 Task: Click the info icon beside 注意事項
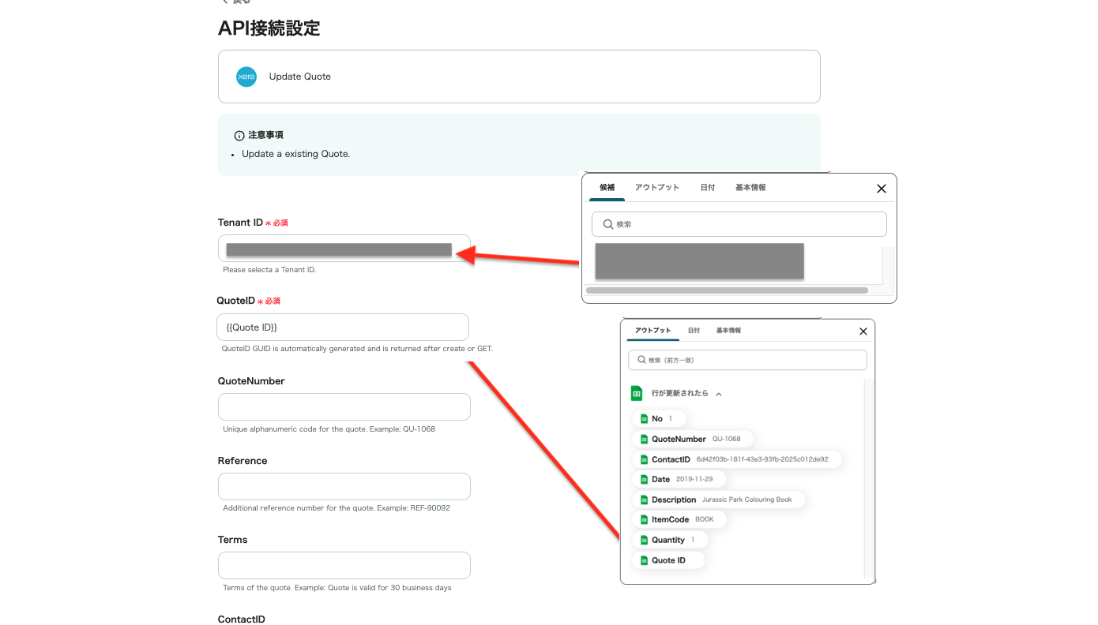click(239, 136)
